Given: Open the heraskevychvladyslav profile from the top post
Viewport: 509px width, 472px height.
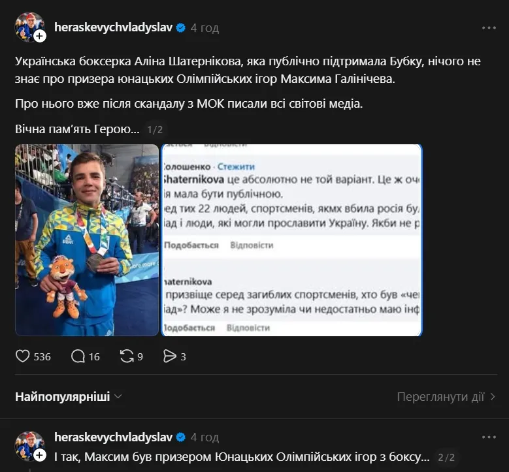Looking at the screenshot, I should 113,27.
